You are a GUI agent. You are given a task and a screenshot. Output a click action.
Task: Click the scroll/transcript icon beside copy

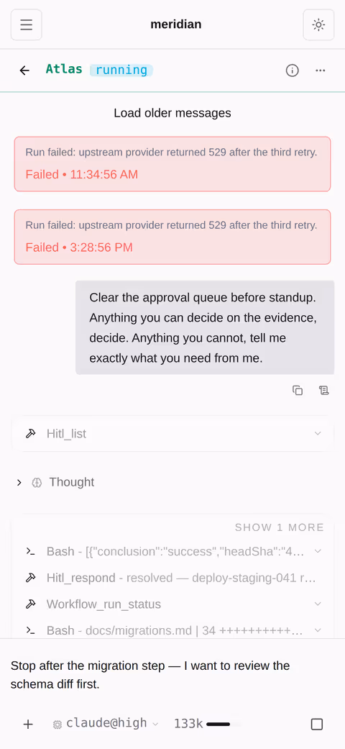[324, 390]
